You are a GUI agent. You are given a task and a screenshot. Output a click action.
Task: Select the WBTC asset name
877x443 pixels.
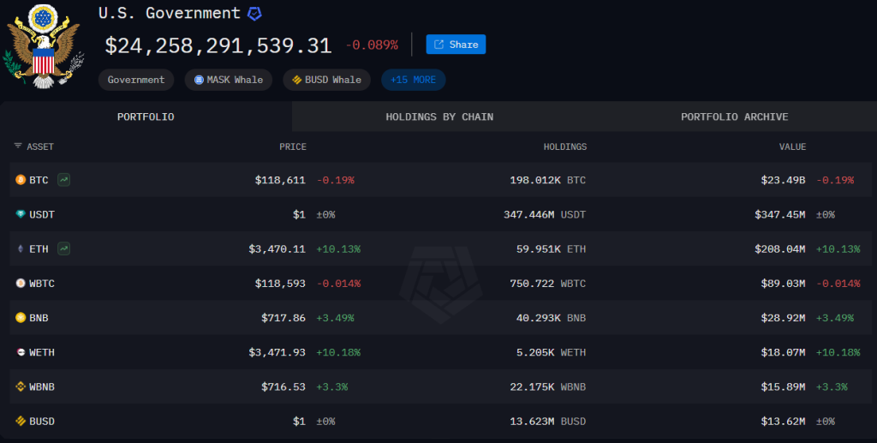(x=42, y=284)
